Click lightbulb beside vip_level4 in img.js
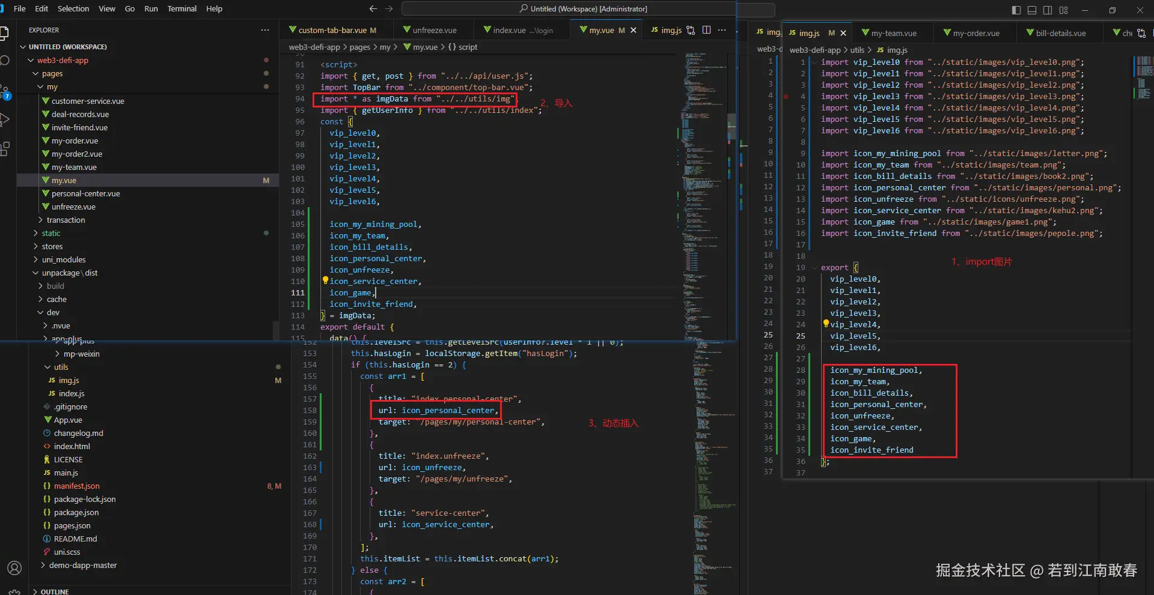The width and height of the screenshot is (1154, 595). coord(826,324)
